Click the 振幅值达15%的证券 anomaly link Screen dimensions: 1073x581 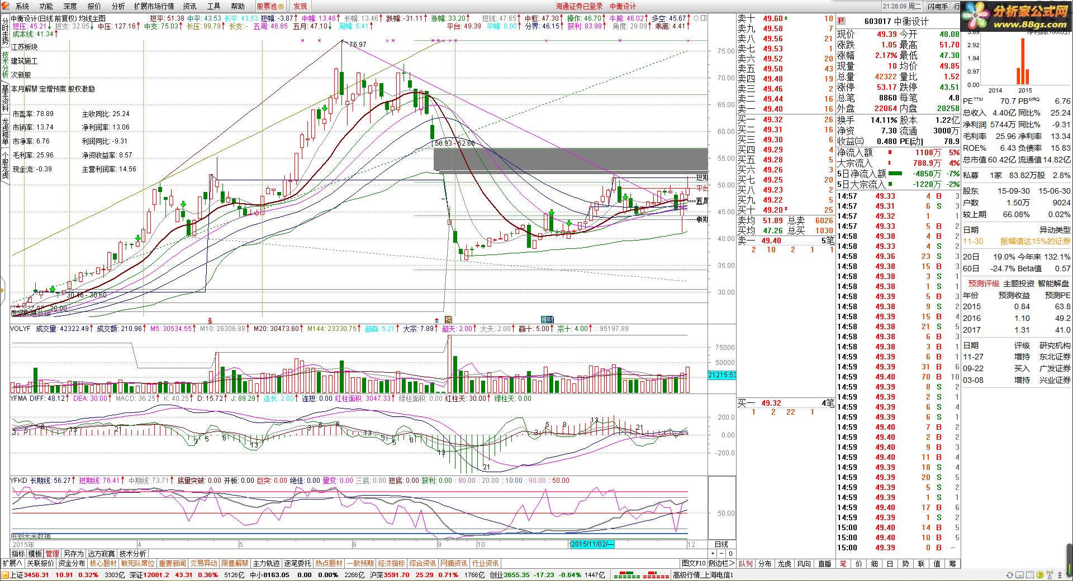click(x=1035, y=241)
